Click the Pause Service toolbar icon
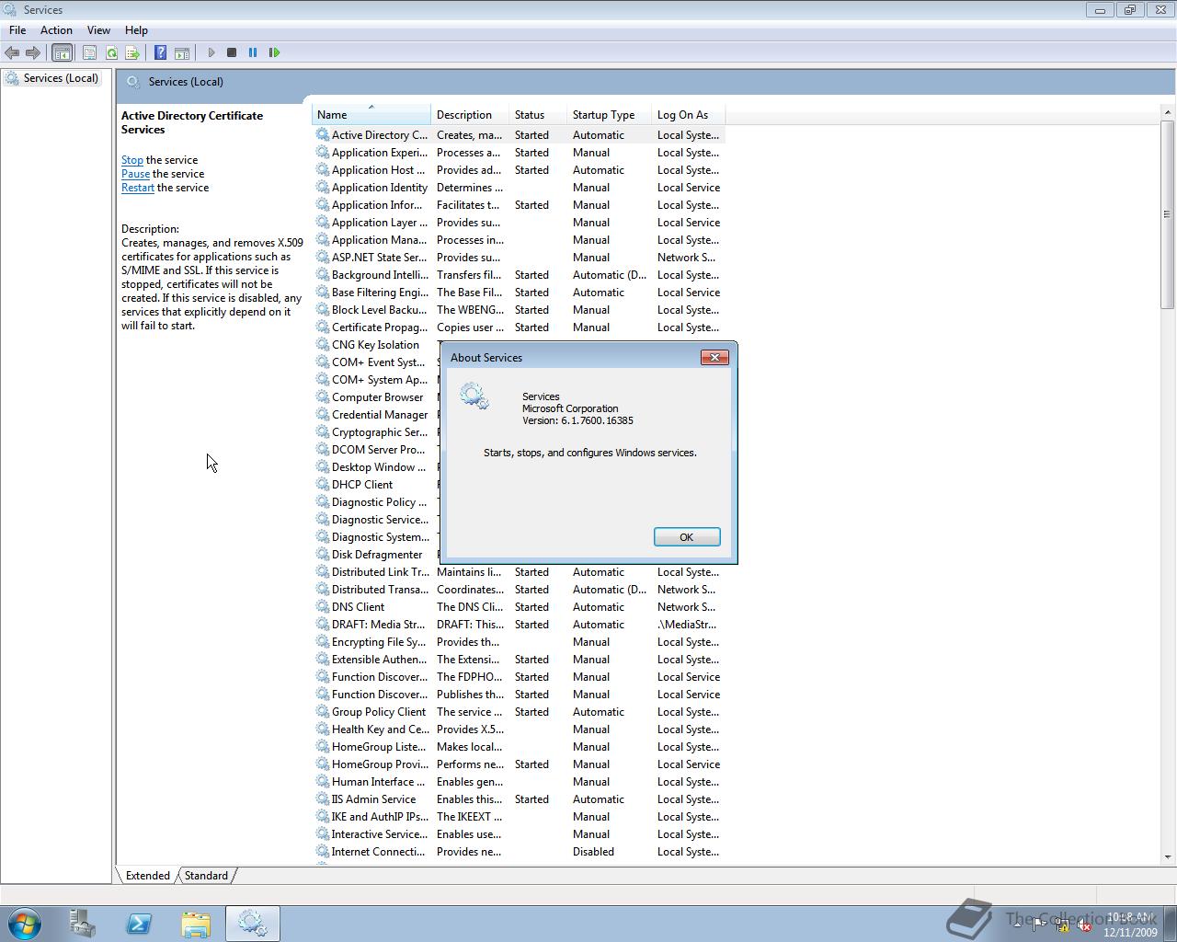1177x942 pixels. point(253,52)
